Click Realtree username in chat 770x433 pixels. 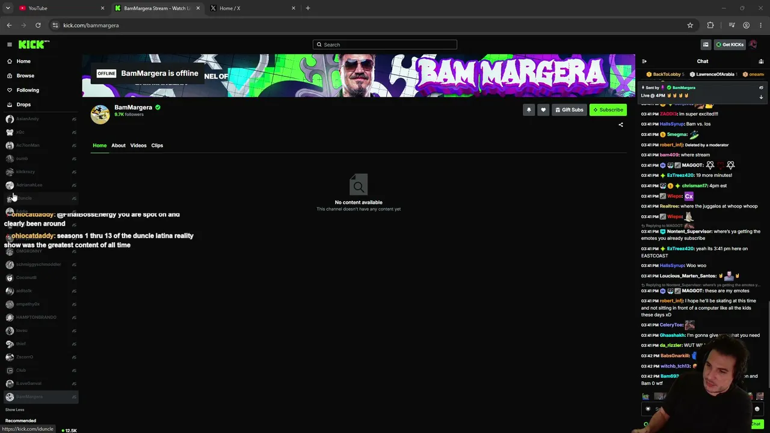pyautogui.click(x=670, y=206)
